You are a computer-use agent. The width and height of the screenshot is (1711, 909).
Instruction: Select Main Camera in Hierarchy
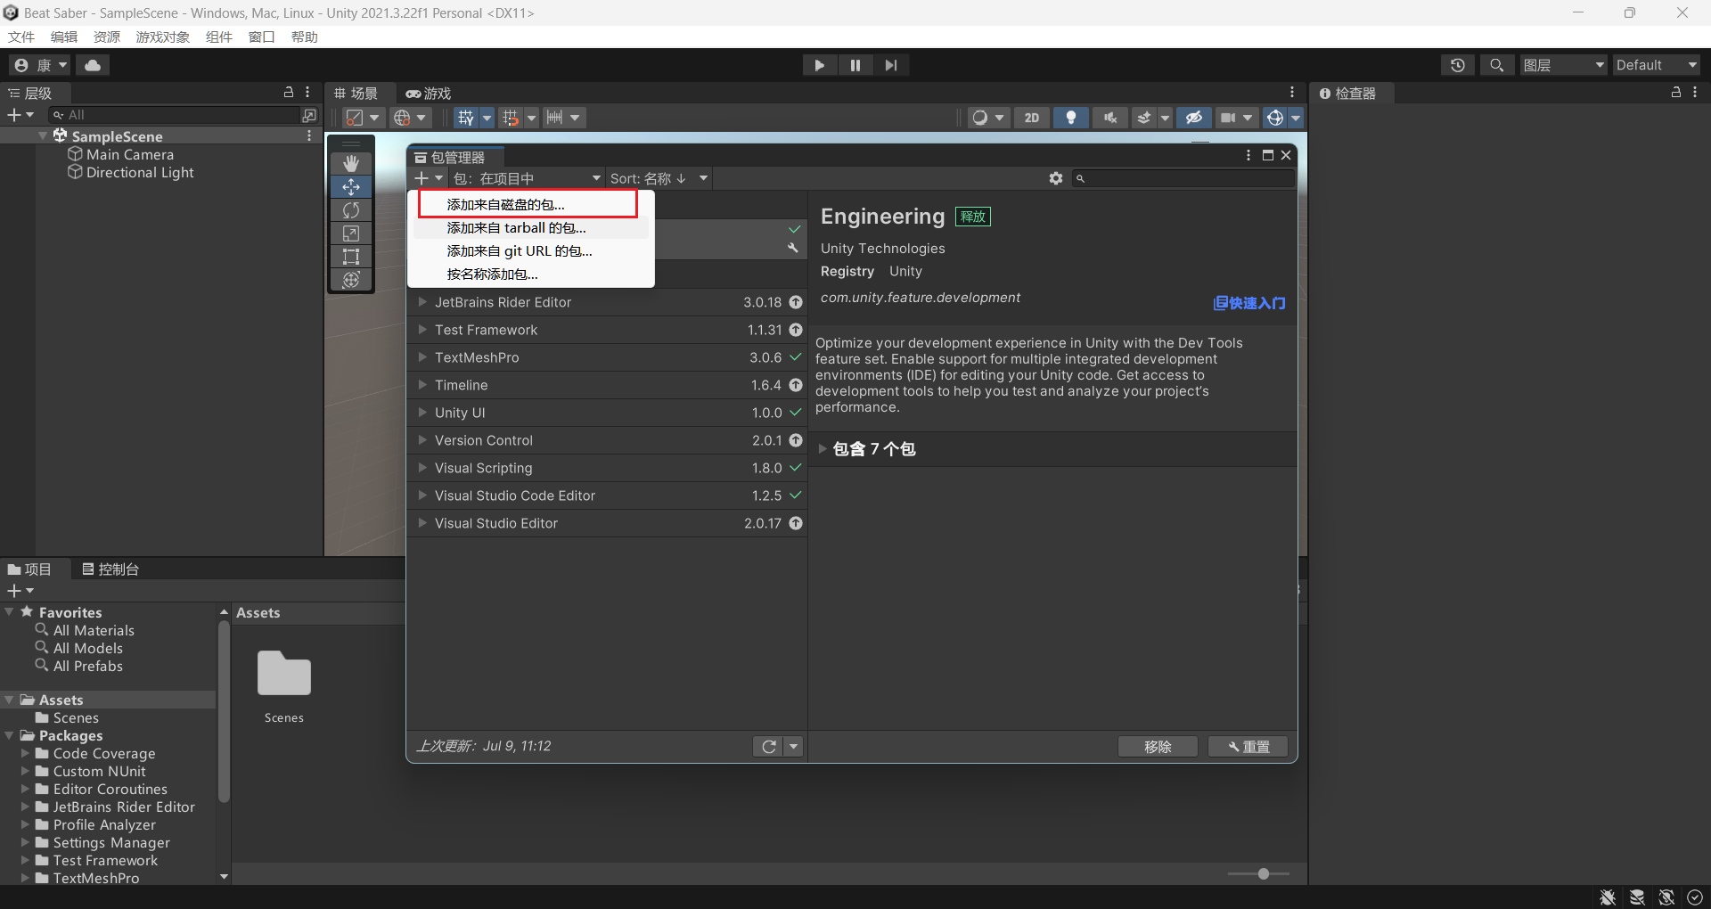pos(130,154)
